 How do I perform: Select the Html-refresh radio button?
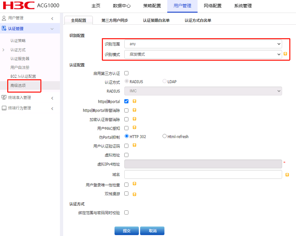point(164,136)
